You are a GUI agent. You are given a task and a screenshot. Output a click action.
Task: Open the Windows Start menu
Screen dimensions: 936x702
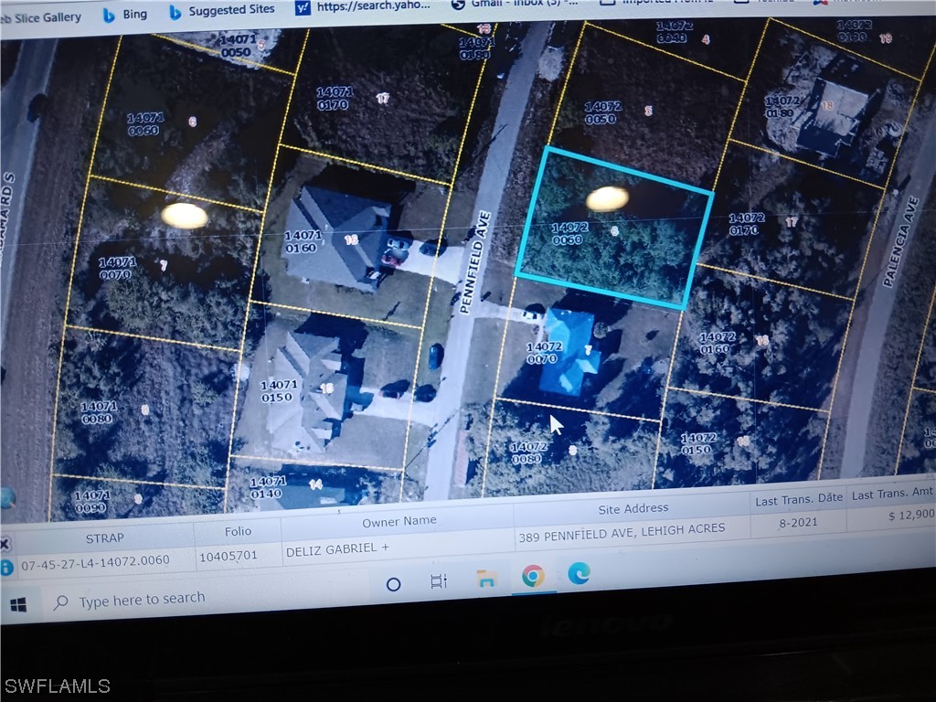(18, 605)
